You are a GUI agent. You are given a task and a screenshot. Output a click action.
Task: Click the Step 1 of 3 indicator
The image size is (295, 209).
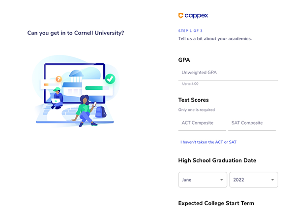click(190, 31)
